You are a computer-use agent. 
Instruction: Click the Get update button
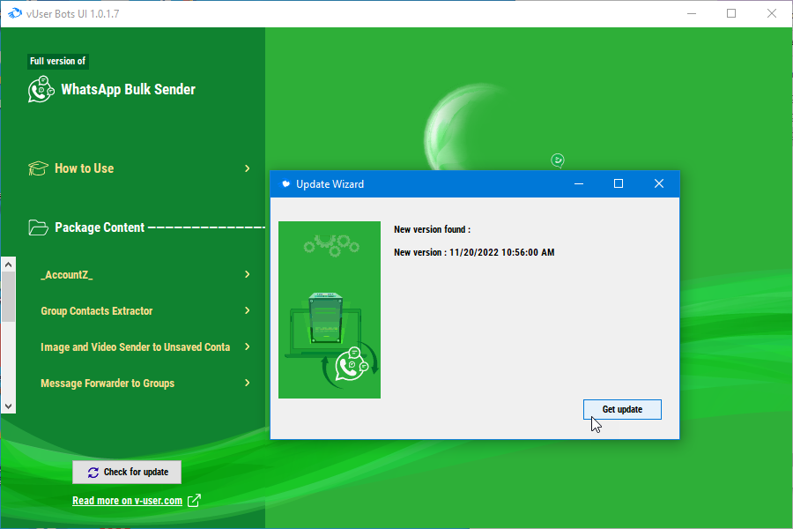pyautogui.click(x=622, y=409)
